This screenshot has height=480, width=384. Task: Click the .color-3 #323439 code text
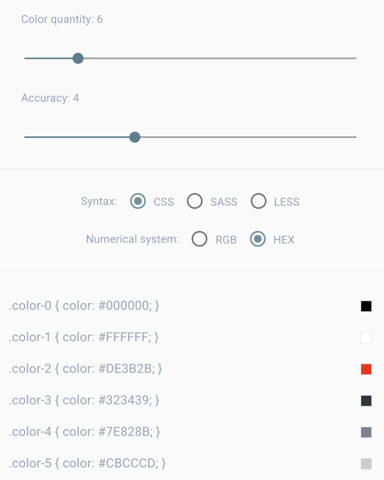coord(84,400)
